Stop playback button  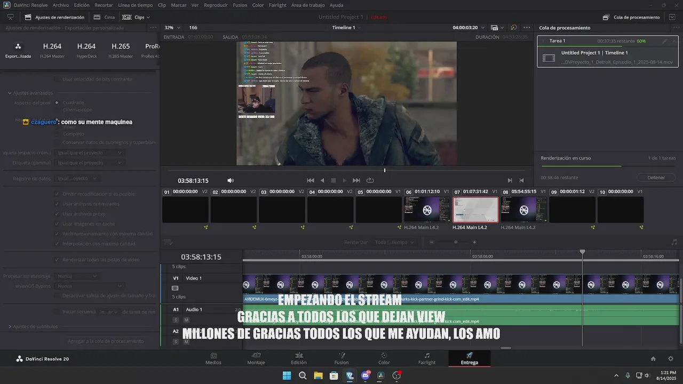coord(333,181)
